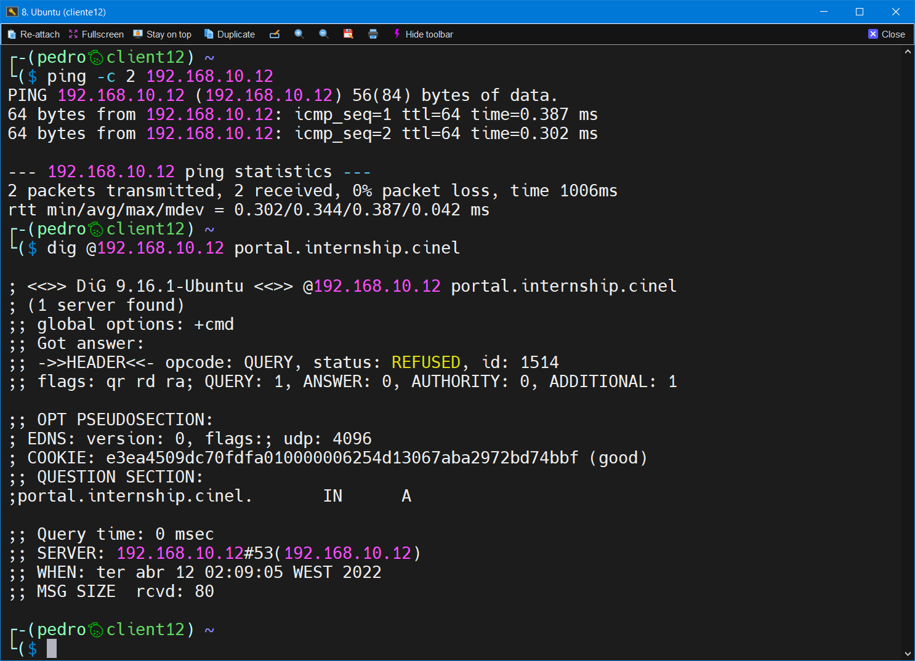Toggle Stay on top for this window
The image size is (915, 661).
point(163,34)
